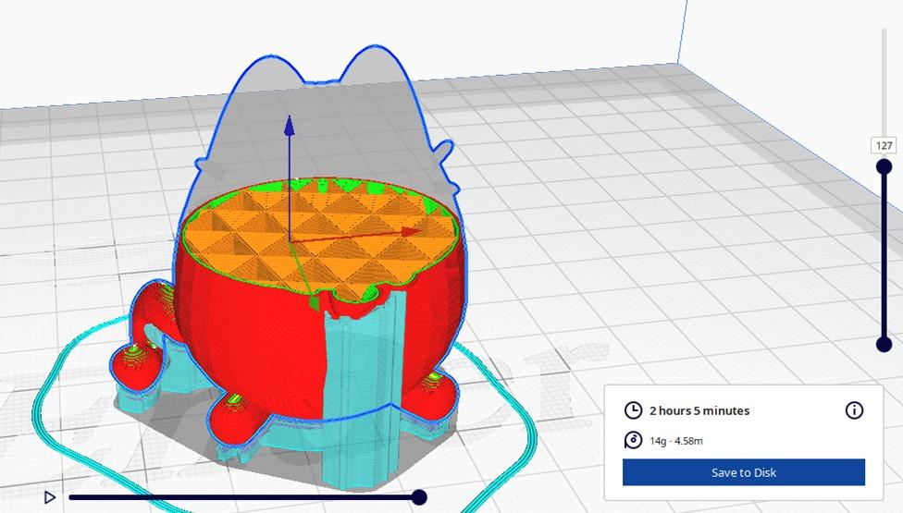Click the filament spool icon beside 14g
This screenshot has width=903, height=513.
[633, 441]
